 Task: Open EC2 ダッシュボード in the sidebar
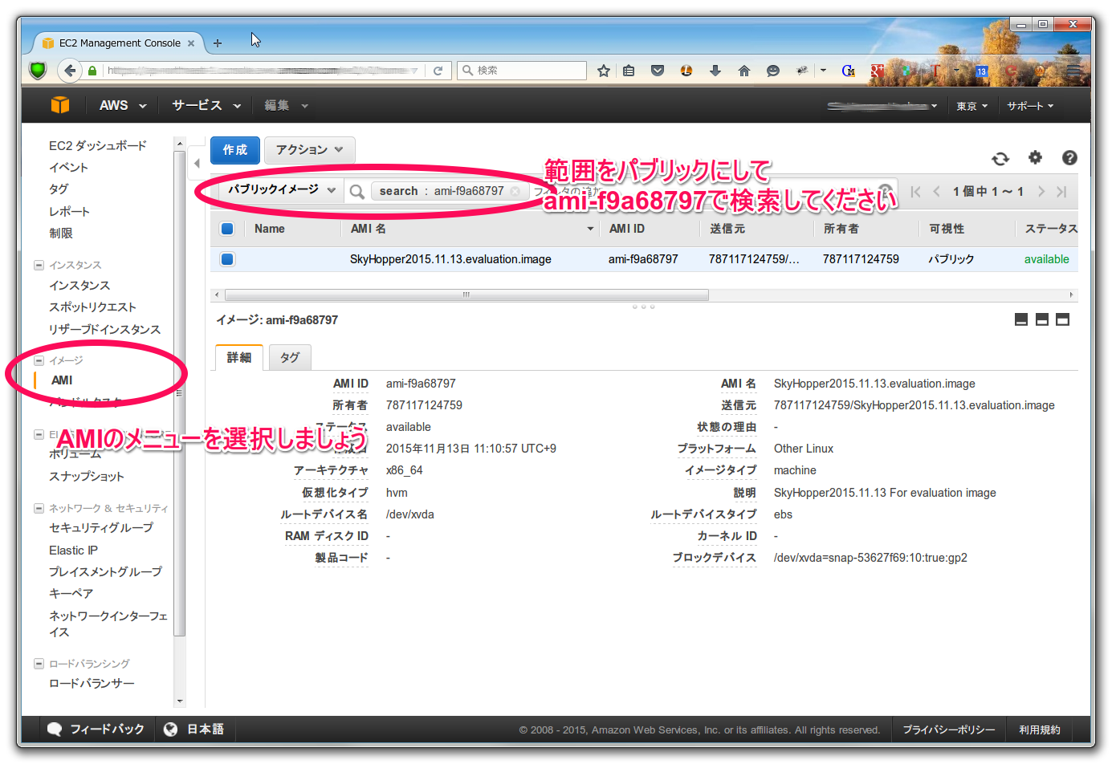point(98,145)
